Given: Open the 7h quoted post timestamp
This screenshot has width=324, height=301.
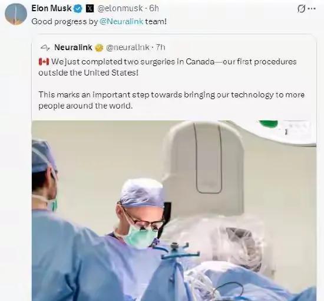Looking at the screenshot, I should tap(160, 48).
